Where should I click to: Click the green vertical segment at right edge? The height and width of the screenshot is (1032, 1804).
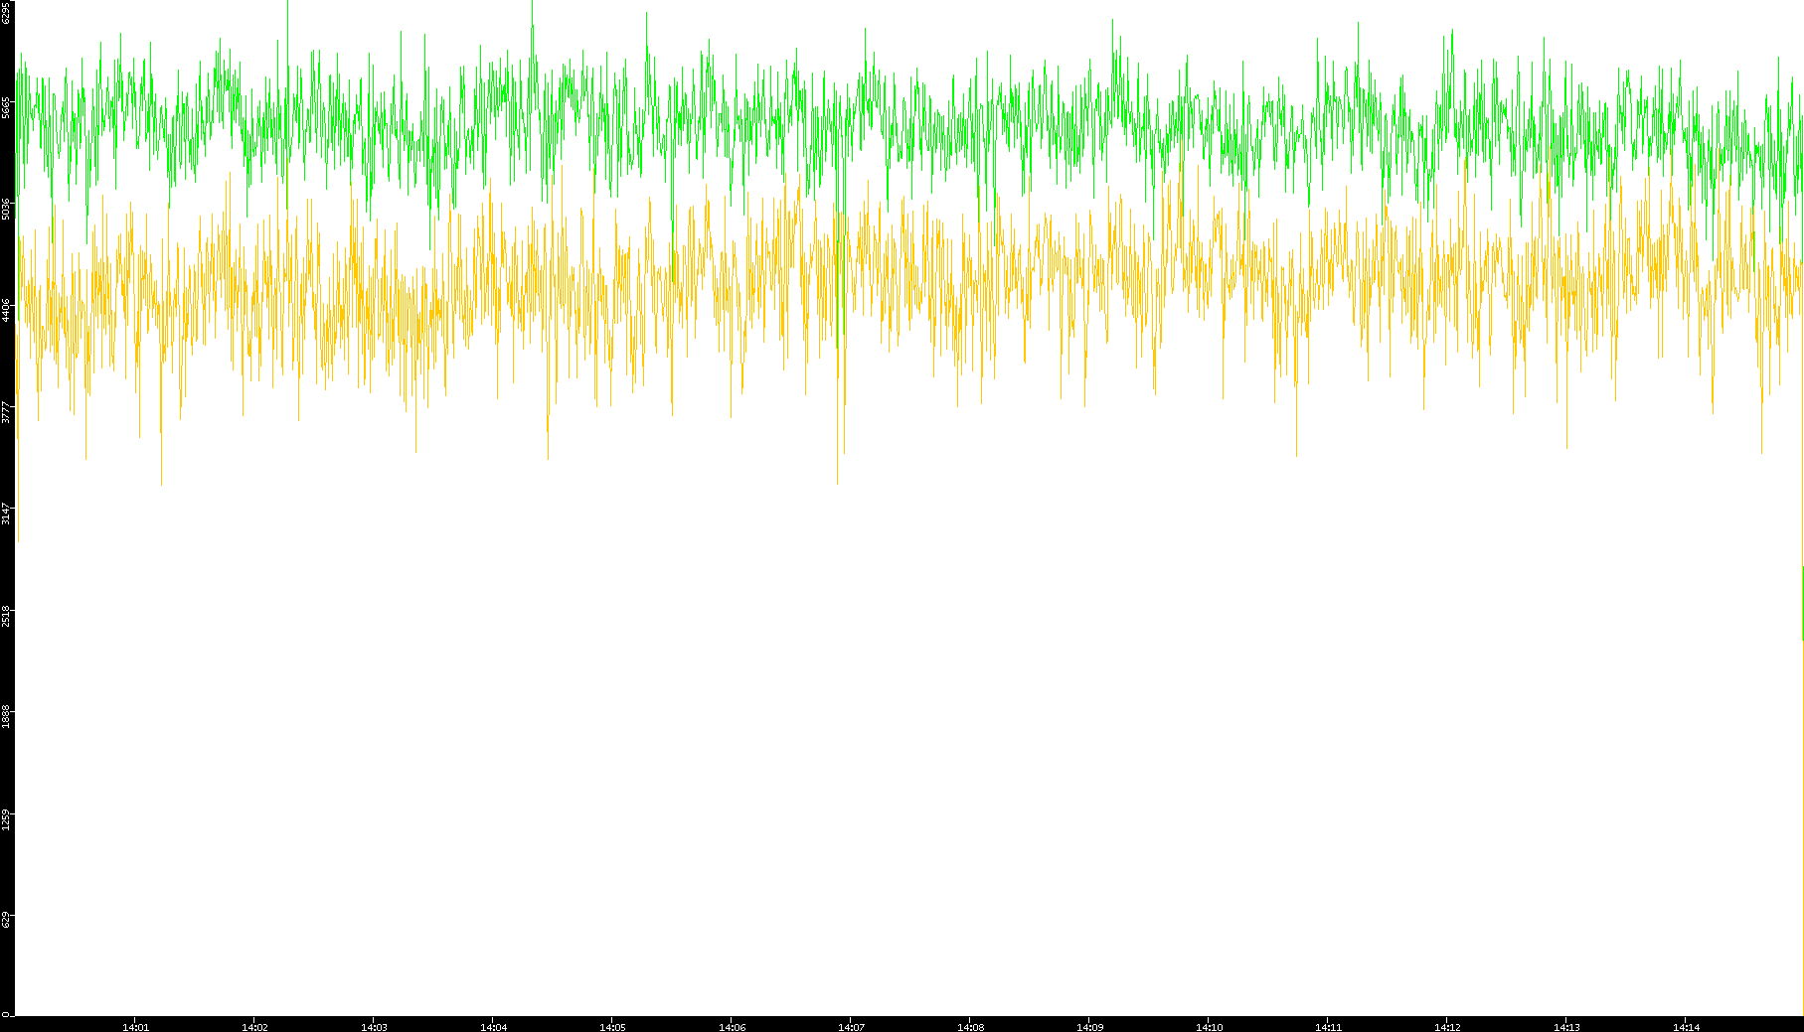[1802, 603]
